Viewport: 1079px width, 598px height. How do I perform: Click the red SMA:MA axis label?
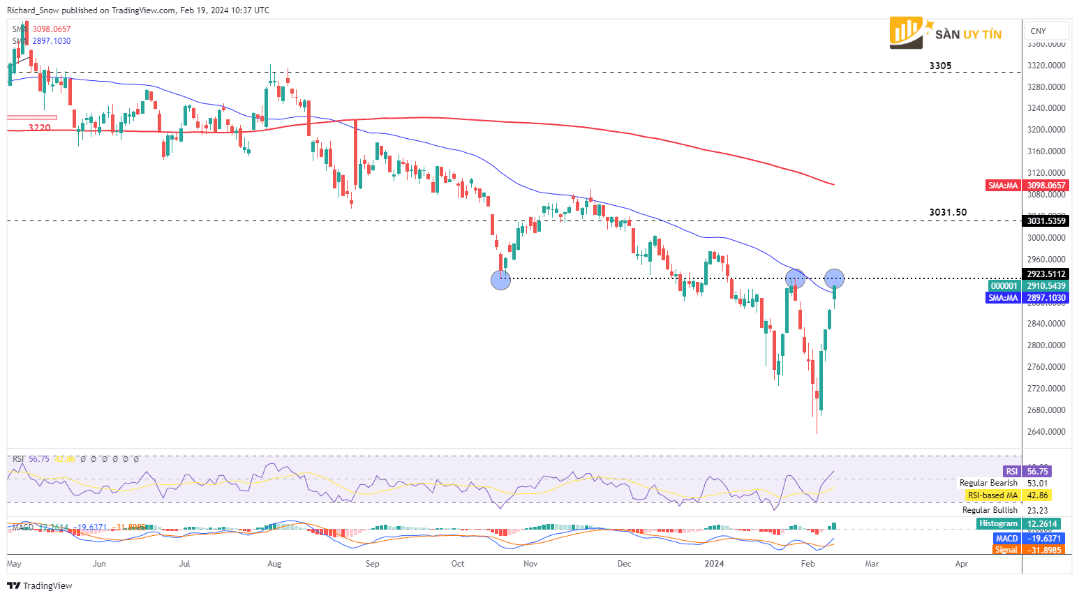tap(1003, 186)
